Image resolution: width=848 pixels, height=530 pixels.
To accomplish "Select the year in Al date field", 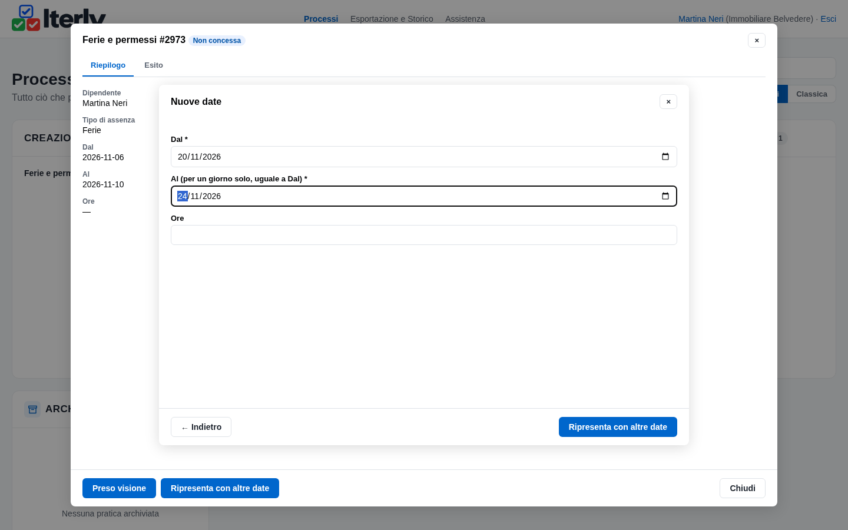I will pos(212,196).
